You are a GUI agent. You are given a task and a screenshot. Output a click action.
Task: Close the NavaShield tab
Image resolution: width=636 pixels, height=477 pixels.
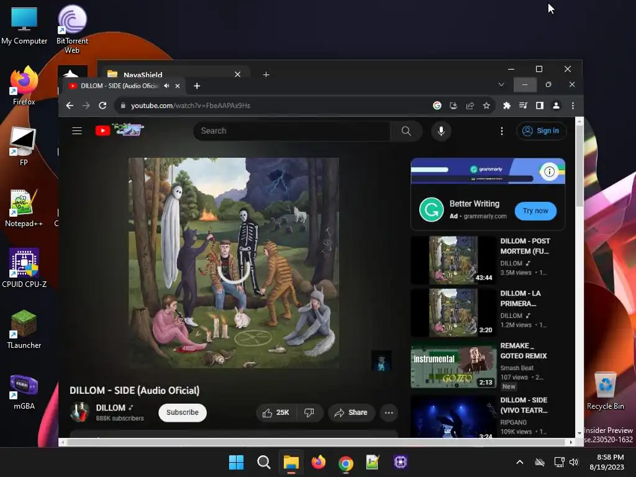tap(238, 75)
